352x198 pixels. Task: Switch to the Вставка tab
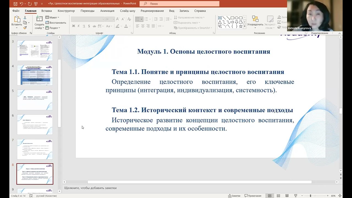(x=47, y=11)
